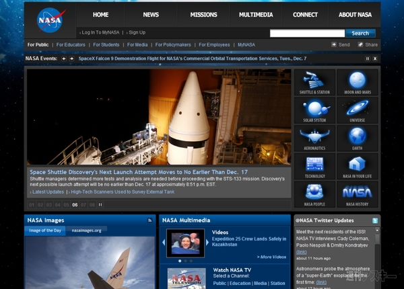Open the NASA People helmet icon
Viewport: 404px width, 289px height.
(x=314, y=195)
